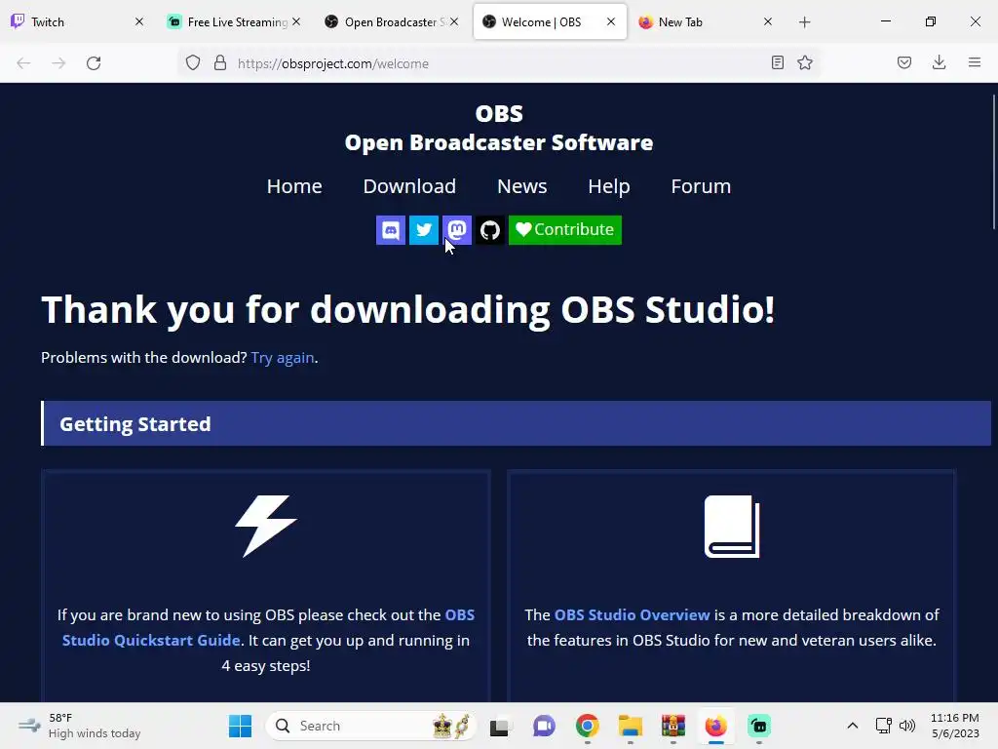Reload the current page

click(94, 63)
